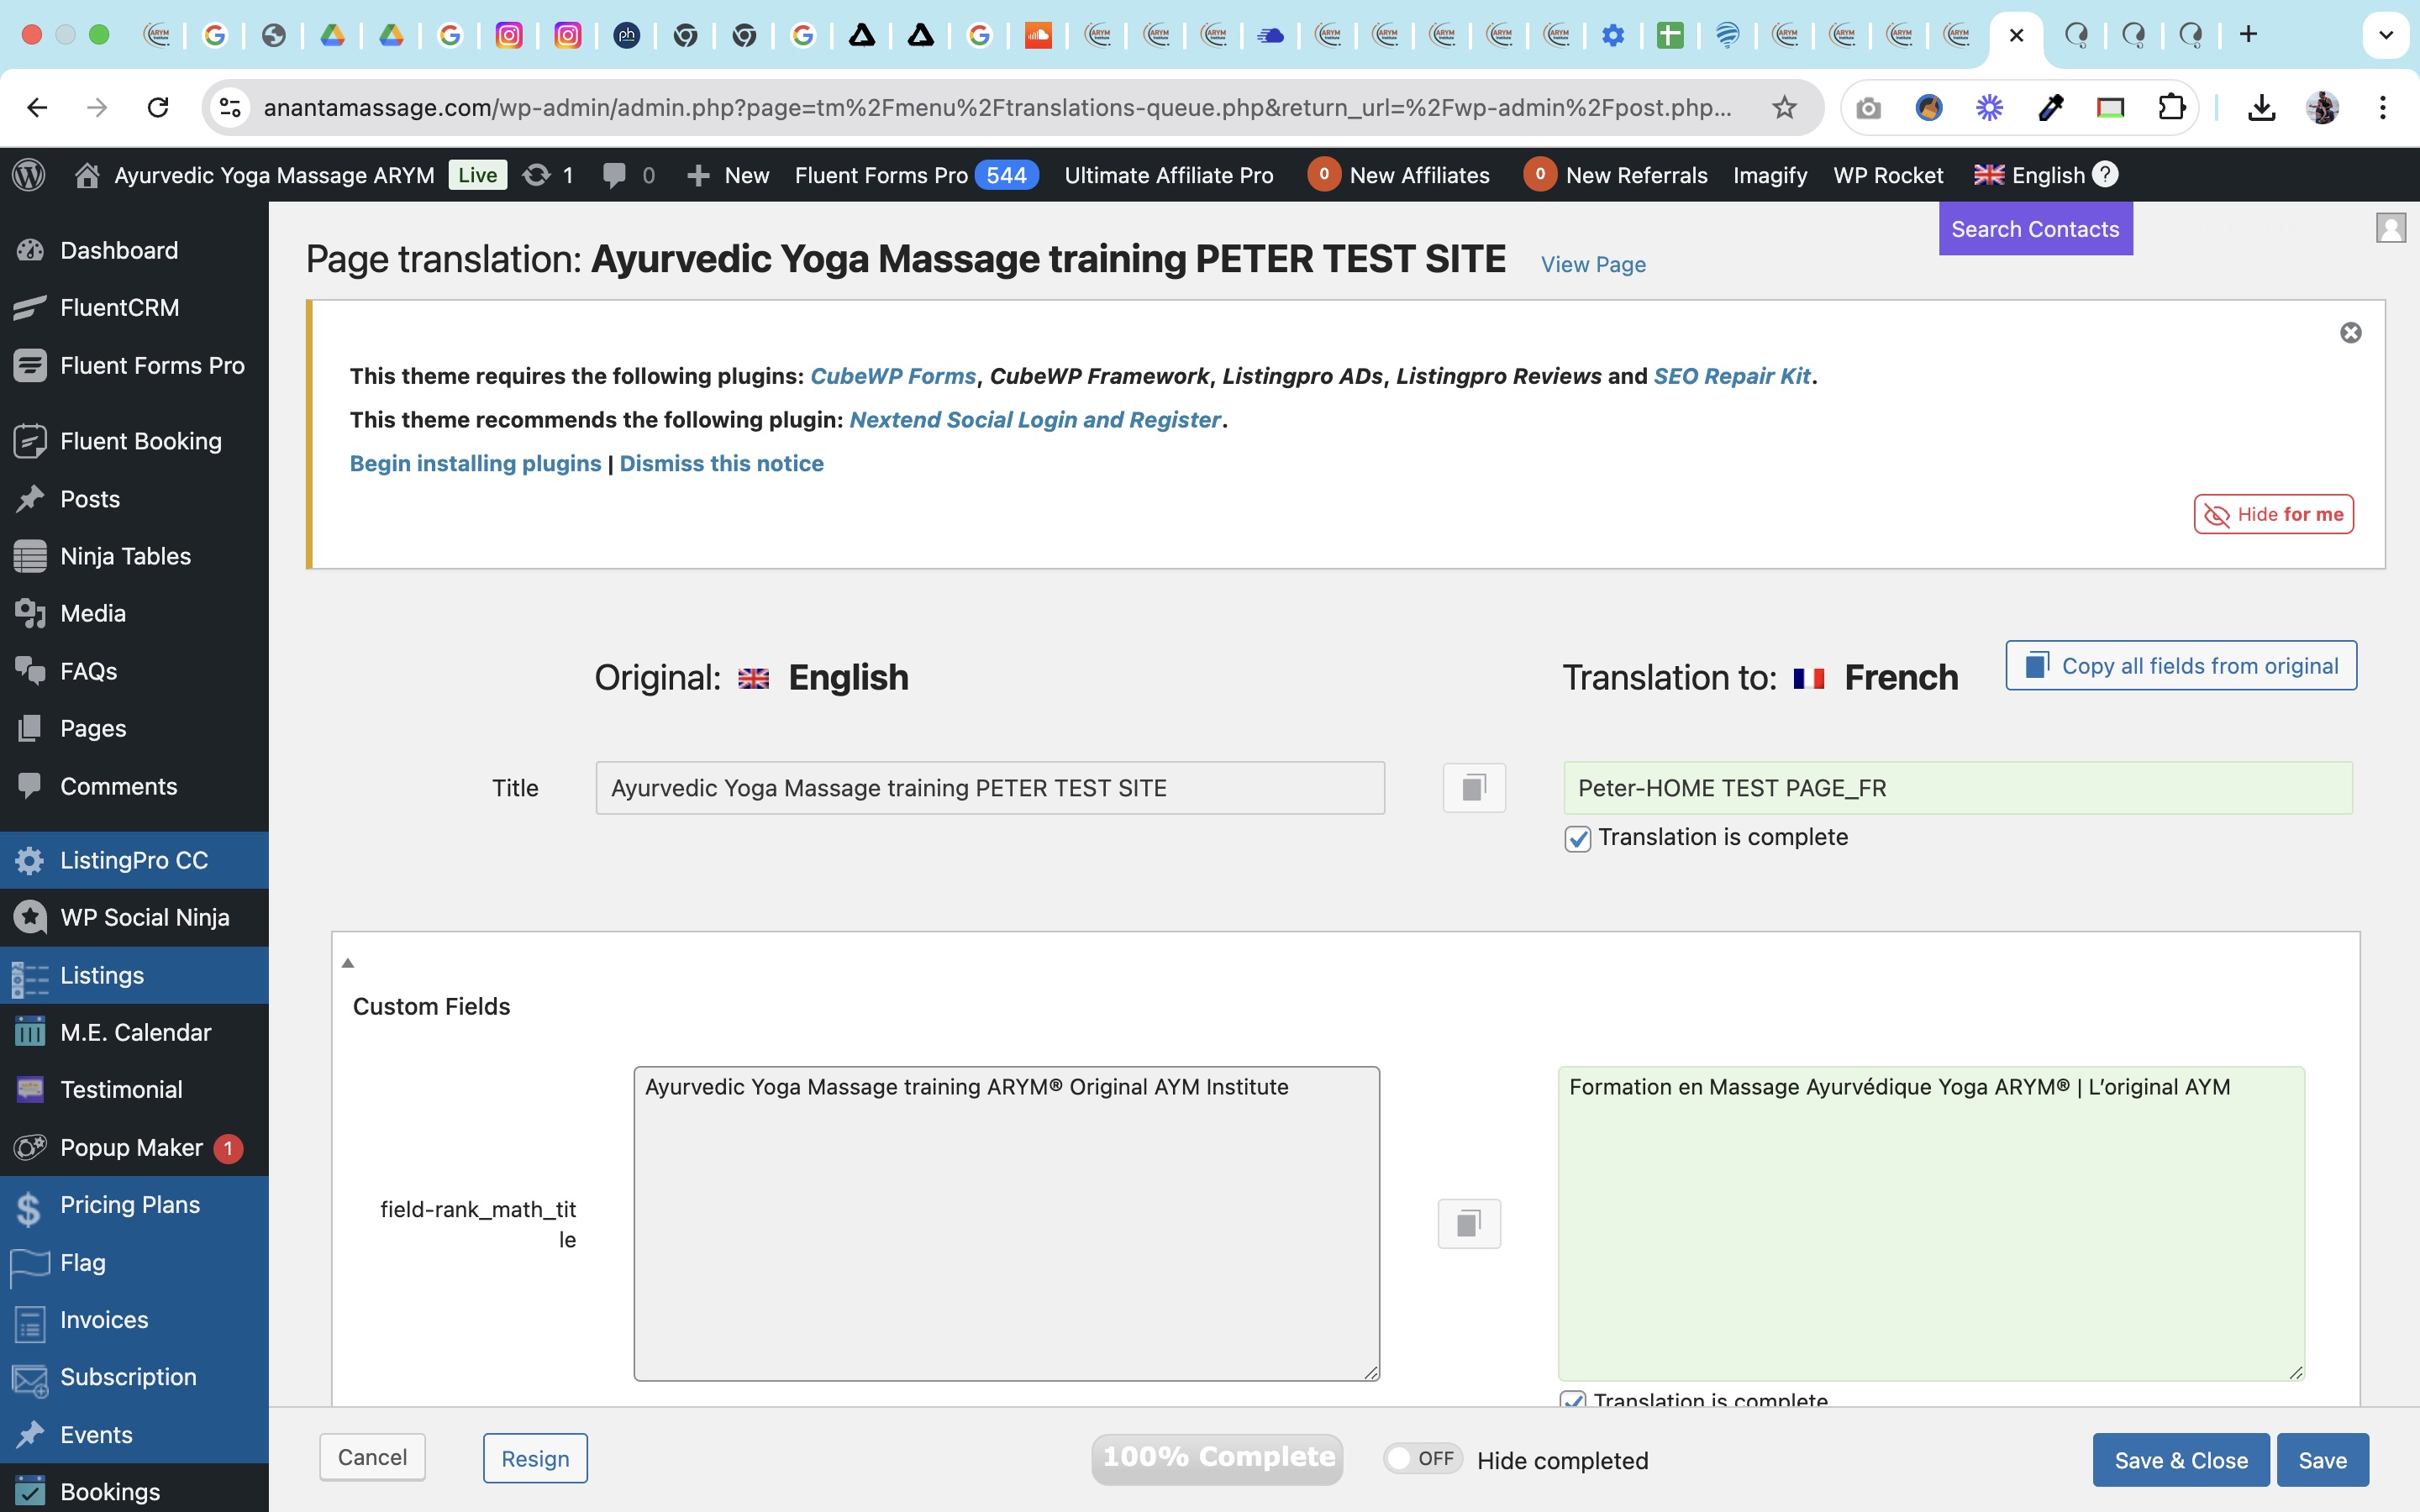
Task: Click the home icon beside site name
Action: pos(87,175)
